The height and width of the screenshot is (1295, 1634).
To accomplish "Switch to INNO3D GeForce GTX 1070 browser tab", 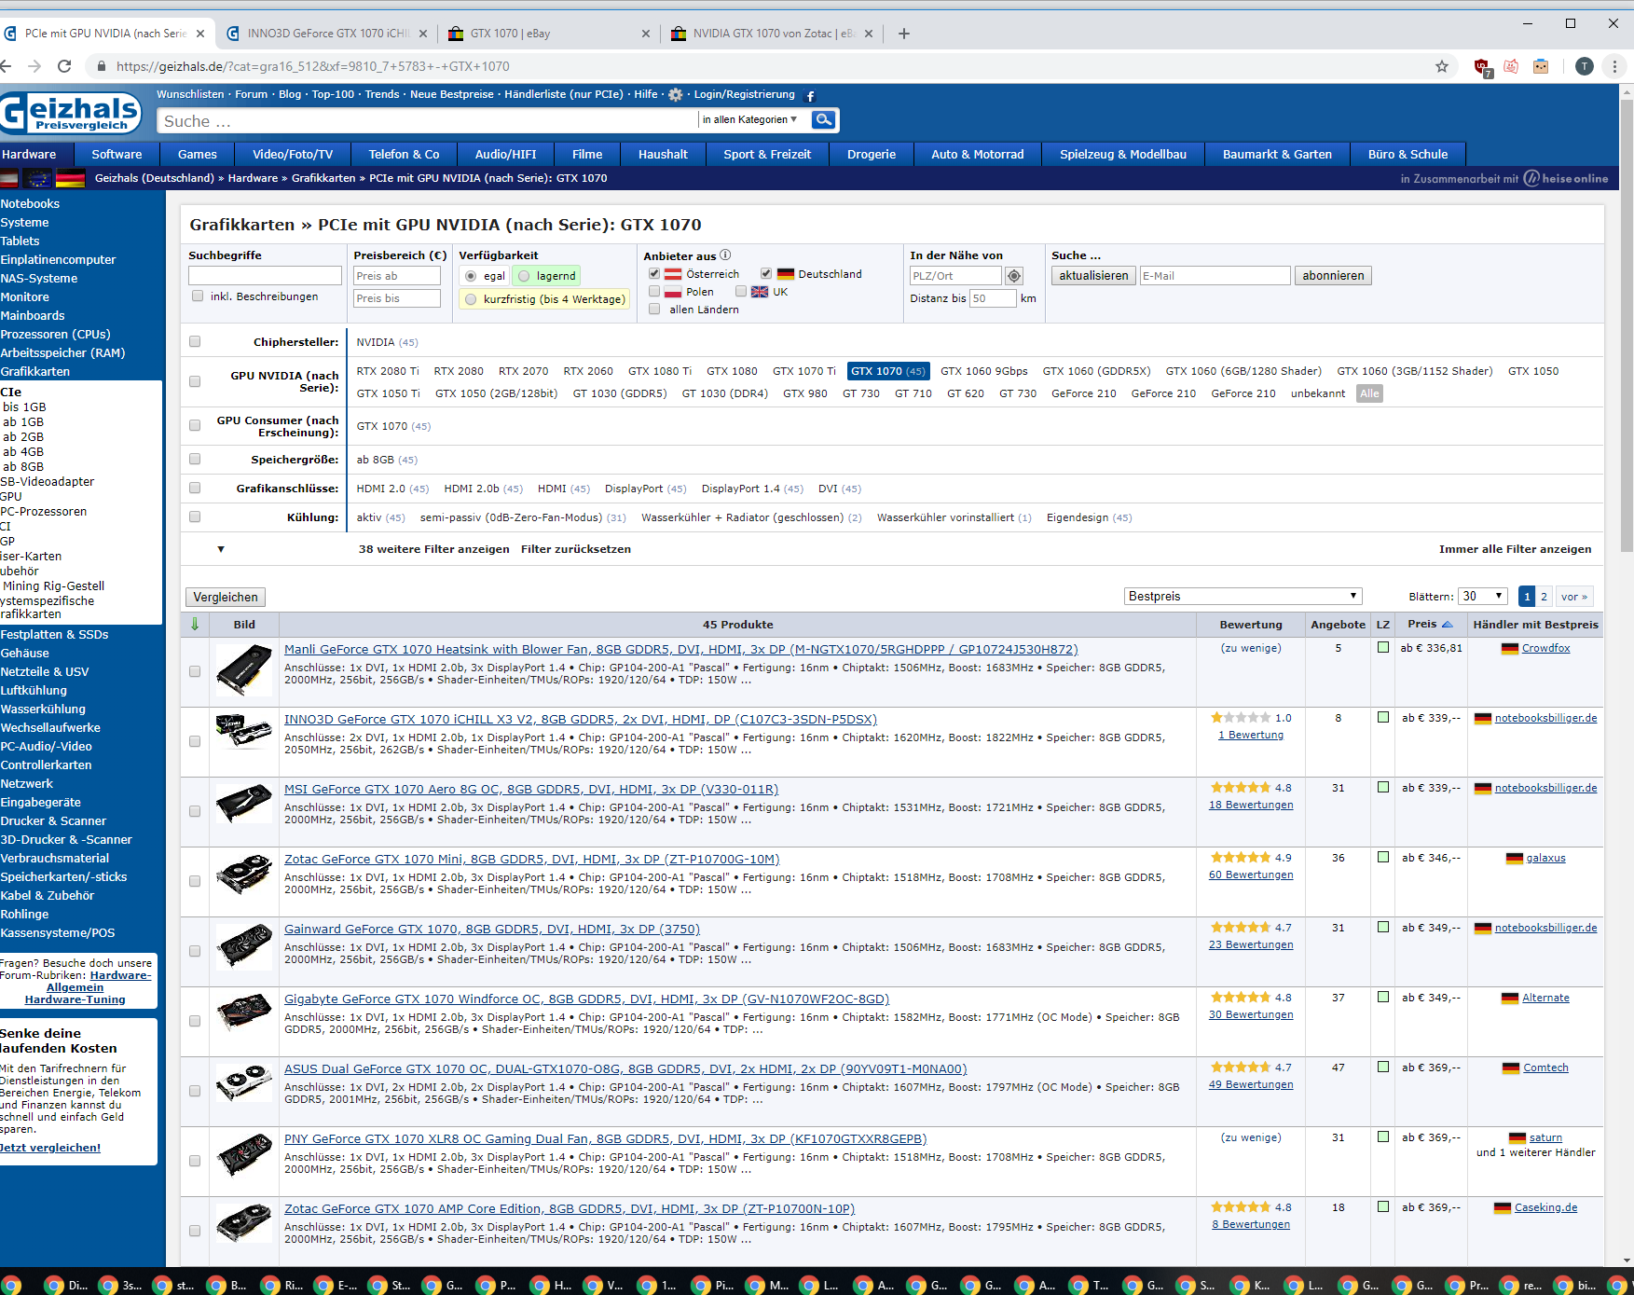I will [x=327, y=34].
